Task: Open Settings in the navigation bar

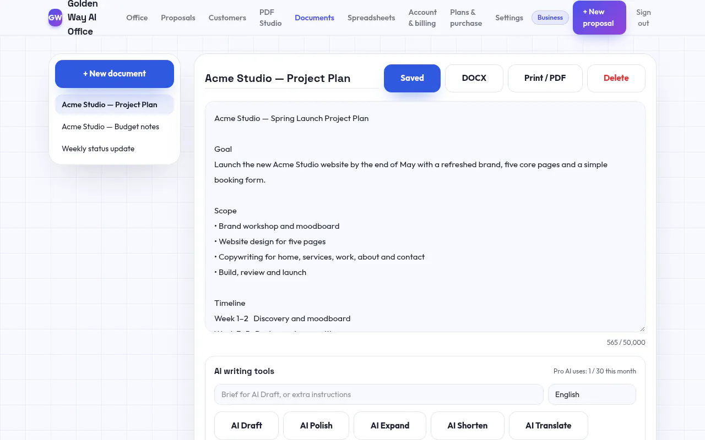Action: click(x=509, y=18)
